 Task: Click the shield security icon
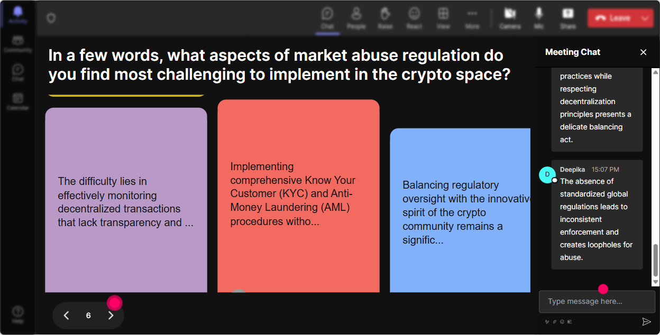point(51,18)
